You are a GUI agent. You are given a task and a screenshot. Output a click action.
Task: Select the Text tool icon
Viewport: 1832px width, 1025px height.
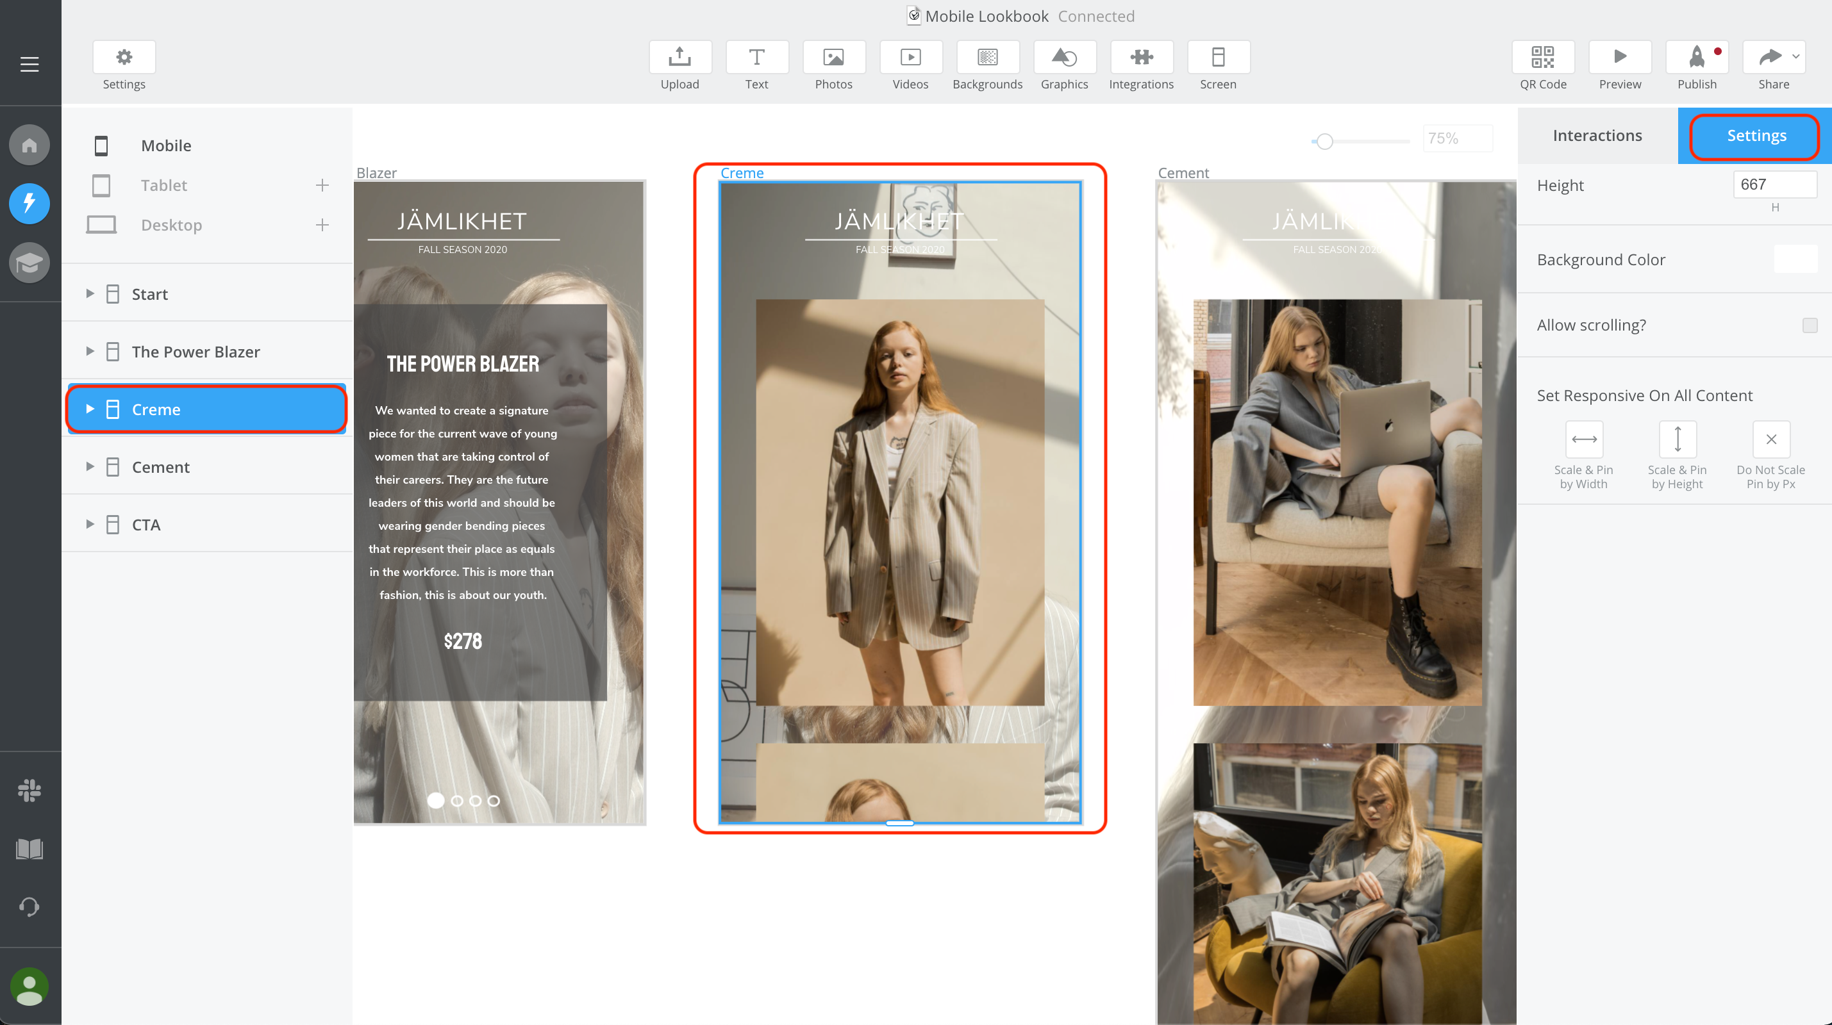pyautogui.click(x=756, y=58)
